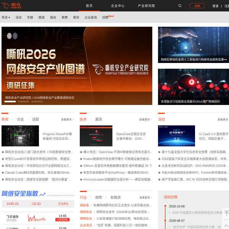Click the 投稿 submit button

197,6
